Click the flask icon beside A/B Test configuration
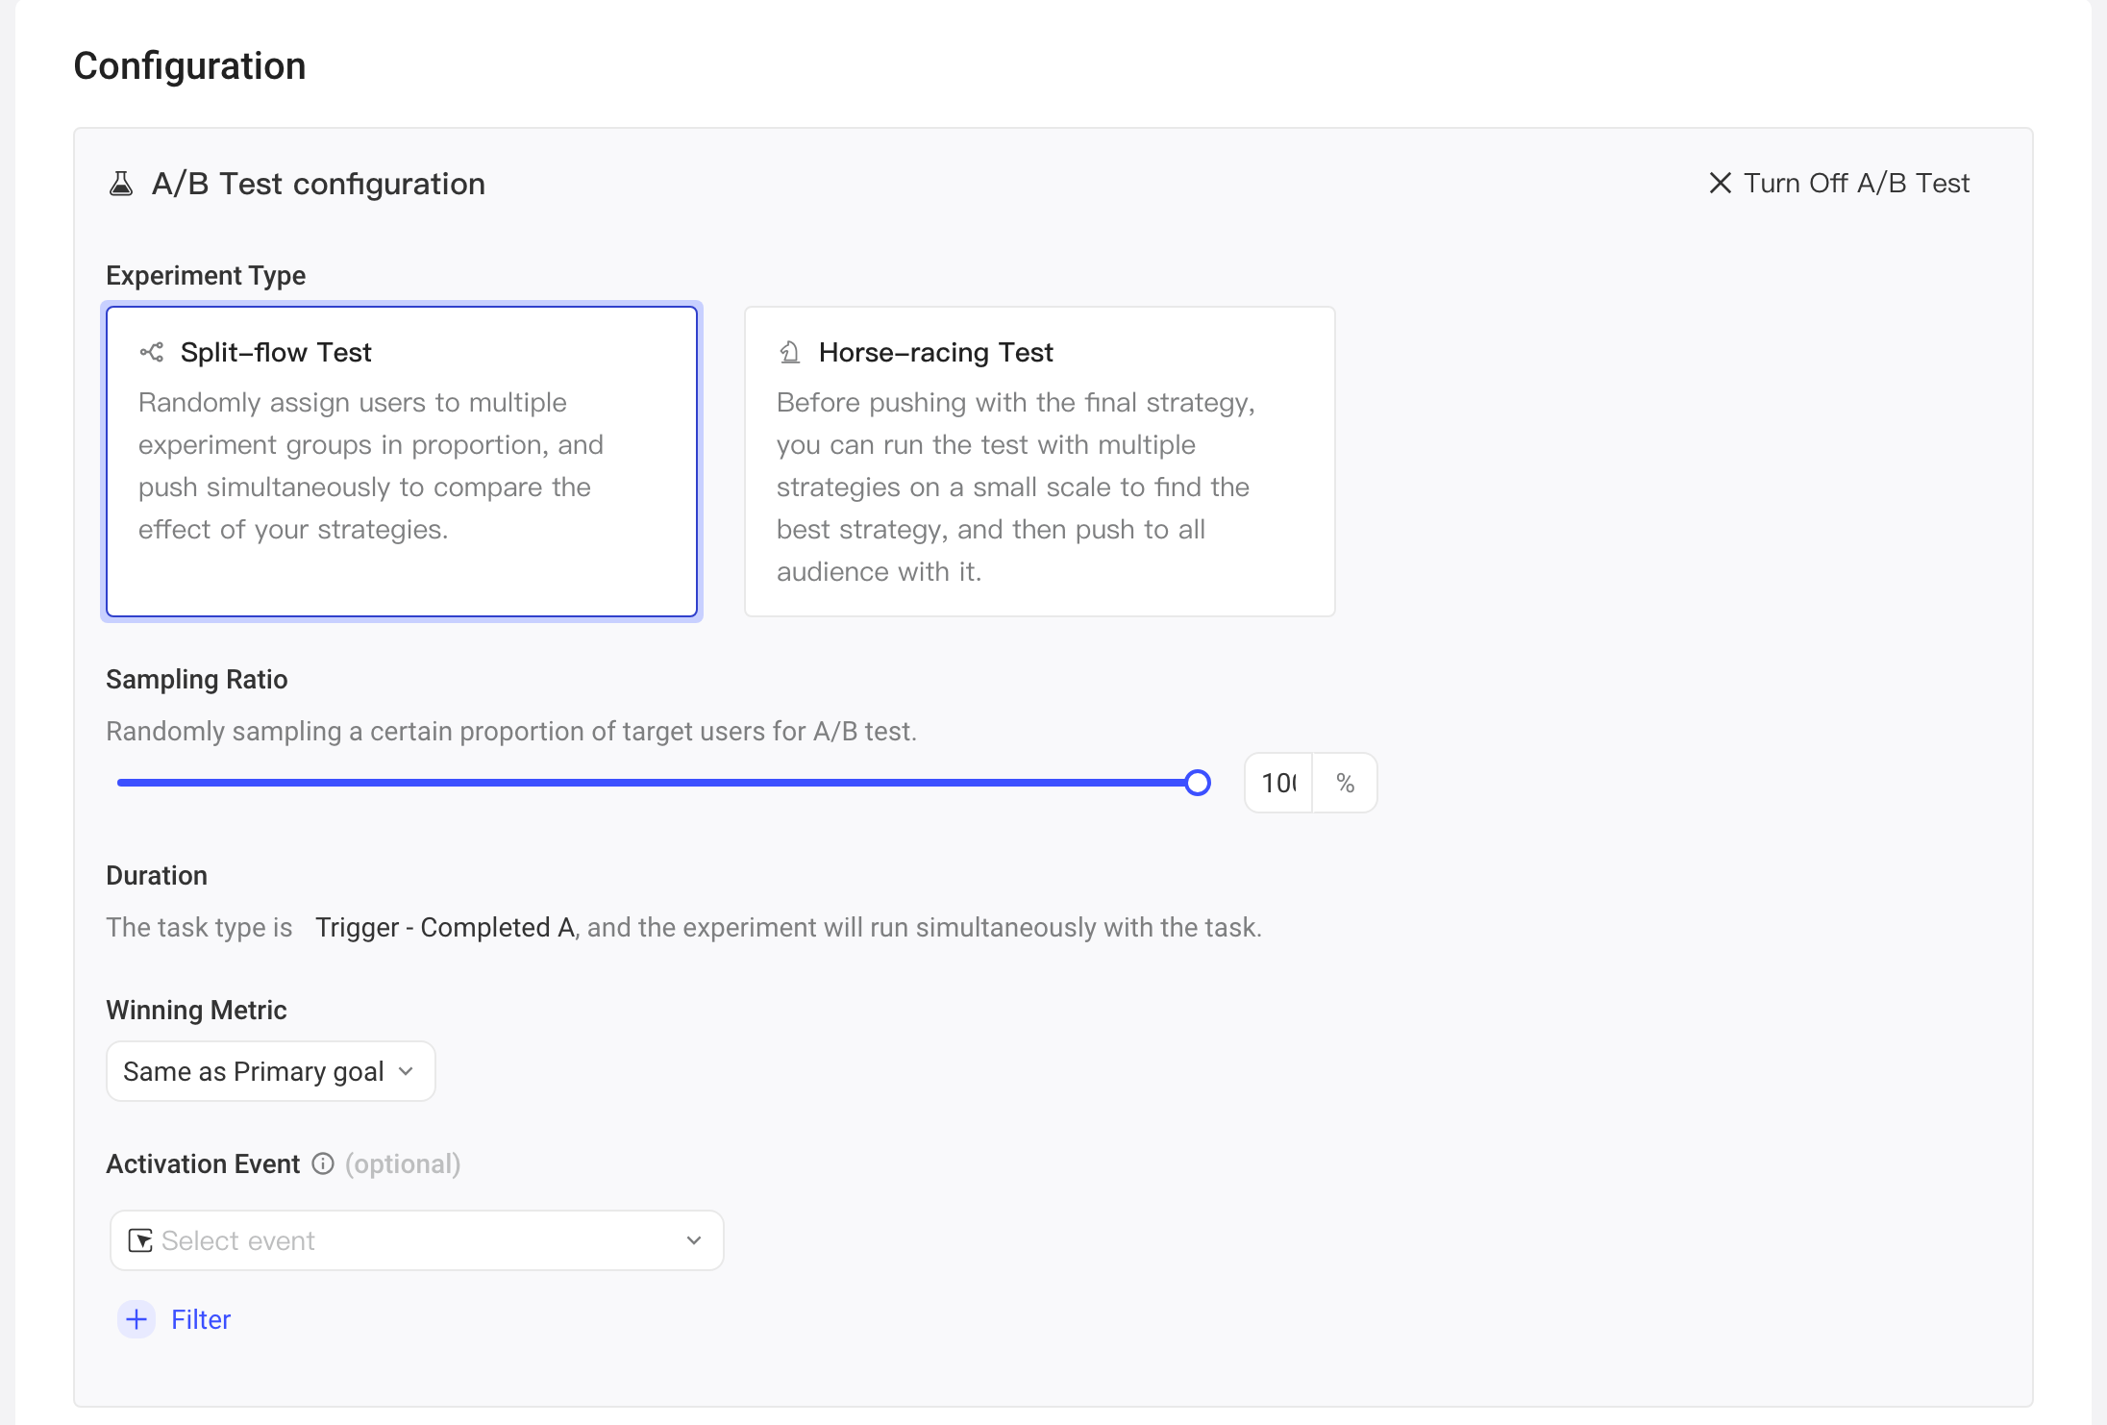Viewport: 2107px width, 1425px height. [x=121, y=184]
